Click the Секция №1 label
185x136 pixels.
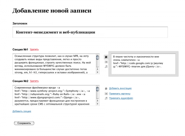[x=20, y=50]
